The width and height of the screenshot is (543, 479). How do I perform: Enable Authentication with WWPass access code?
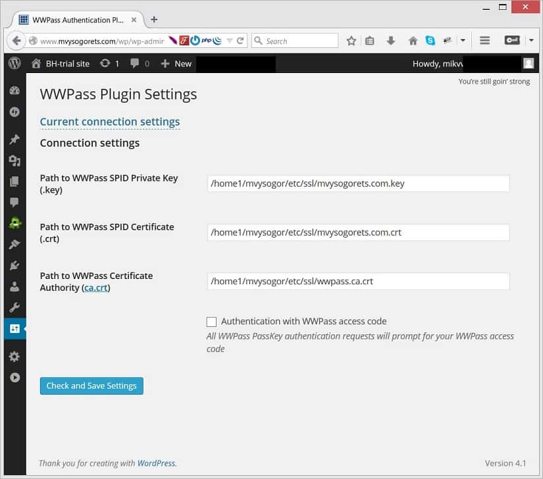[211, 321]
